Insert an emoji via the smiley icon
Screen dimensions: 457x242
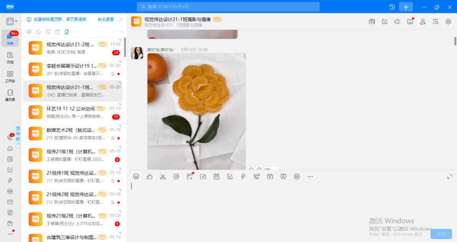click(136, 176)
